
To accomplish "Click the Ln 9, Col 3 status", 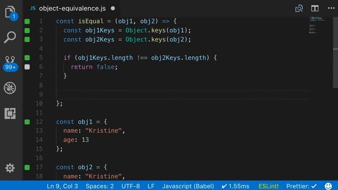I will (62, 186).
